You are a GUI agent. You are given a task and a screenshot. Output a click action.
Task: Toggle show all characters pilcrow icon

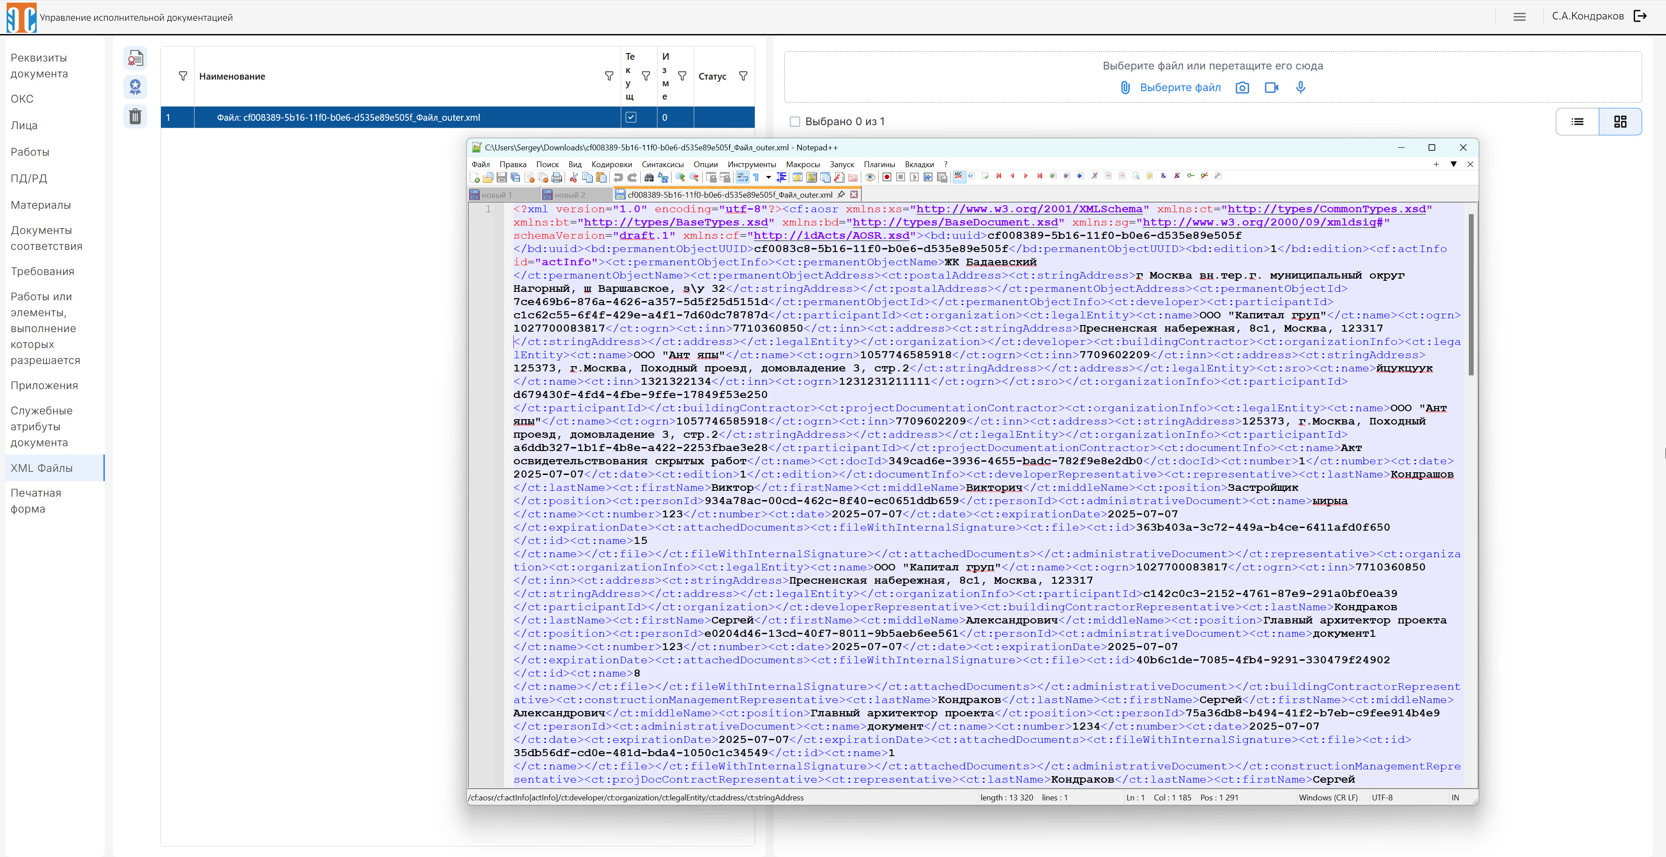click(756, 177)
